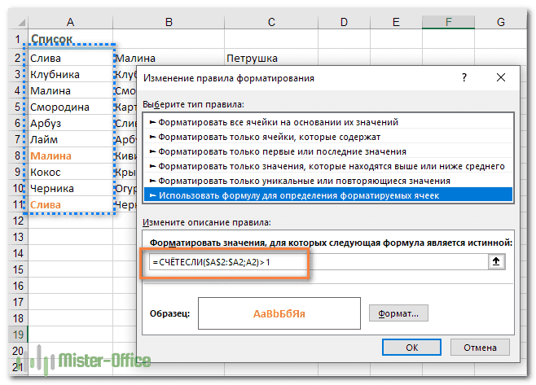Click cell 'Клубника' in column A
This screenshot has width=536, height=385.
[70, 74]
